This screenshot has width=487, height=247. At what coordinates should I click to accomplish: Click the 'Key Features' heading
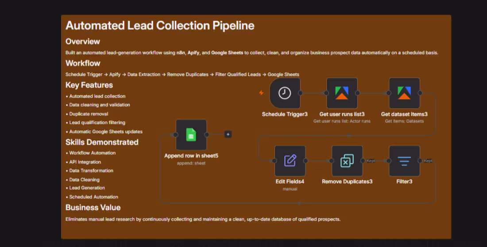tap(89, 85)
